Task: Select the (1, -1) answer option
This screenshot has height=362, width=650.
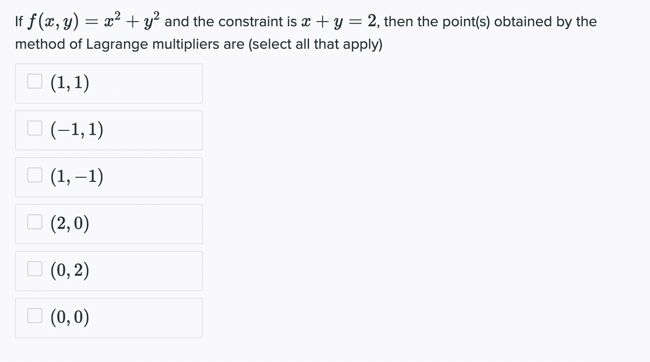Action: point(108,177)
